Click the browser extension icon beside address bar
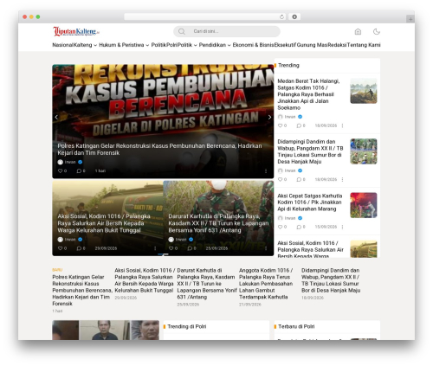Image resolution: width=433 pixels, height=366 pixels. pyautogui.click(x=294, y=17)
